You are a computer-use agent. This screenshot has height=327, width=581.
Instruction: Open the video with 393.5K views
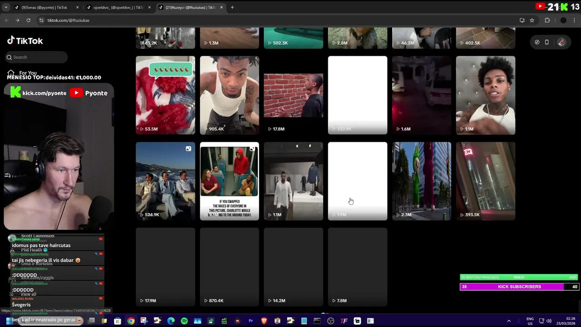click(x=485, y=181)
